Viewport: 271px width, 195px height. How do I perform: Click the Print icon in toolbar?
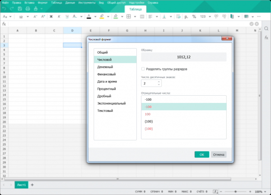[x=28, y=9]
